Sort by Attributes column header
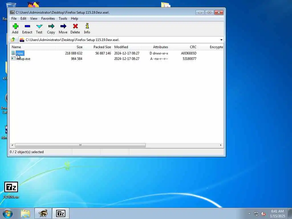This screenshot has height=219, width=292. (155, 47)
